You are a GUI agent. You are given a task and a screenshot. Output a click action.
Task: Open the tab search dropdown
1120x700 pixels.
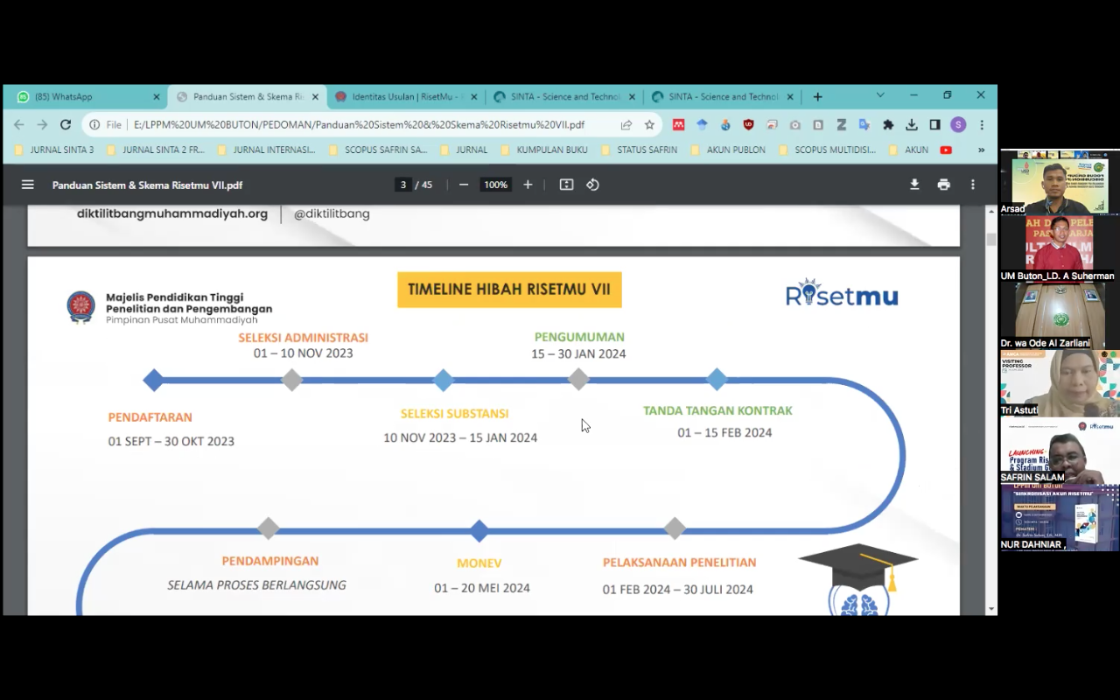tap(880, 96)
